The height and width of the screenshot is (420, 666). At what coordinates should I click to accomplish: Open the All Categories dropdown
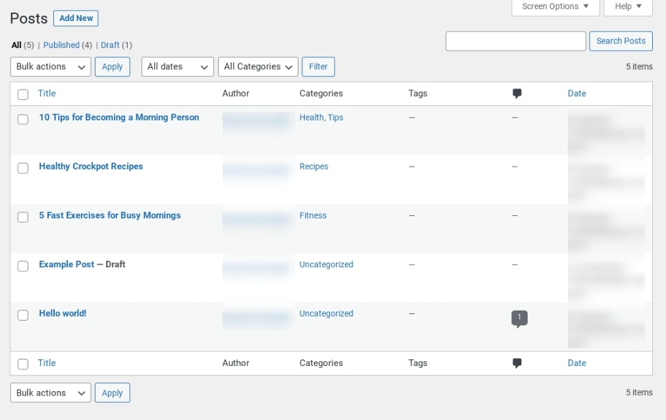pyautogui.click(x=258, y=66)
